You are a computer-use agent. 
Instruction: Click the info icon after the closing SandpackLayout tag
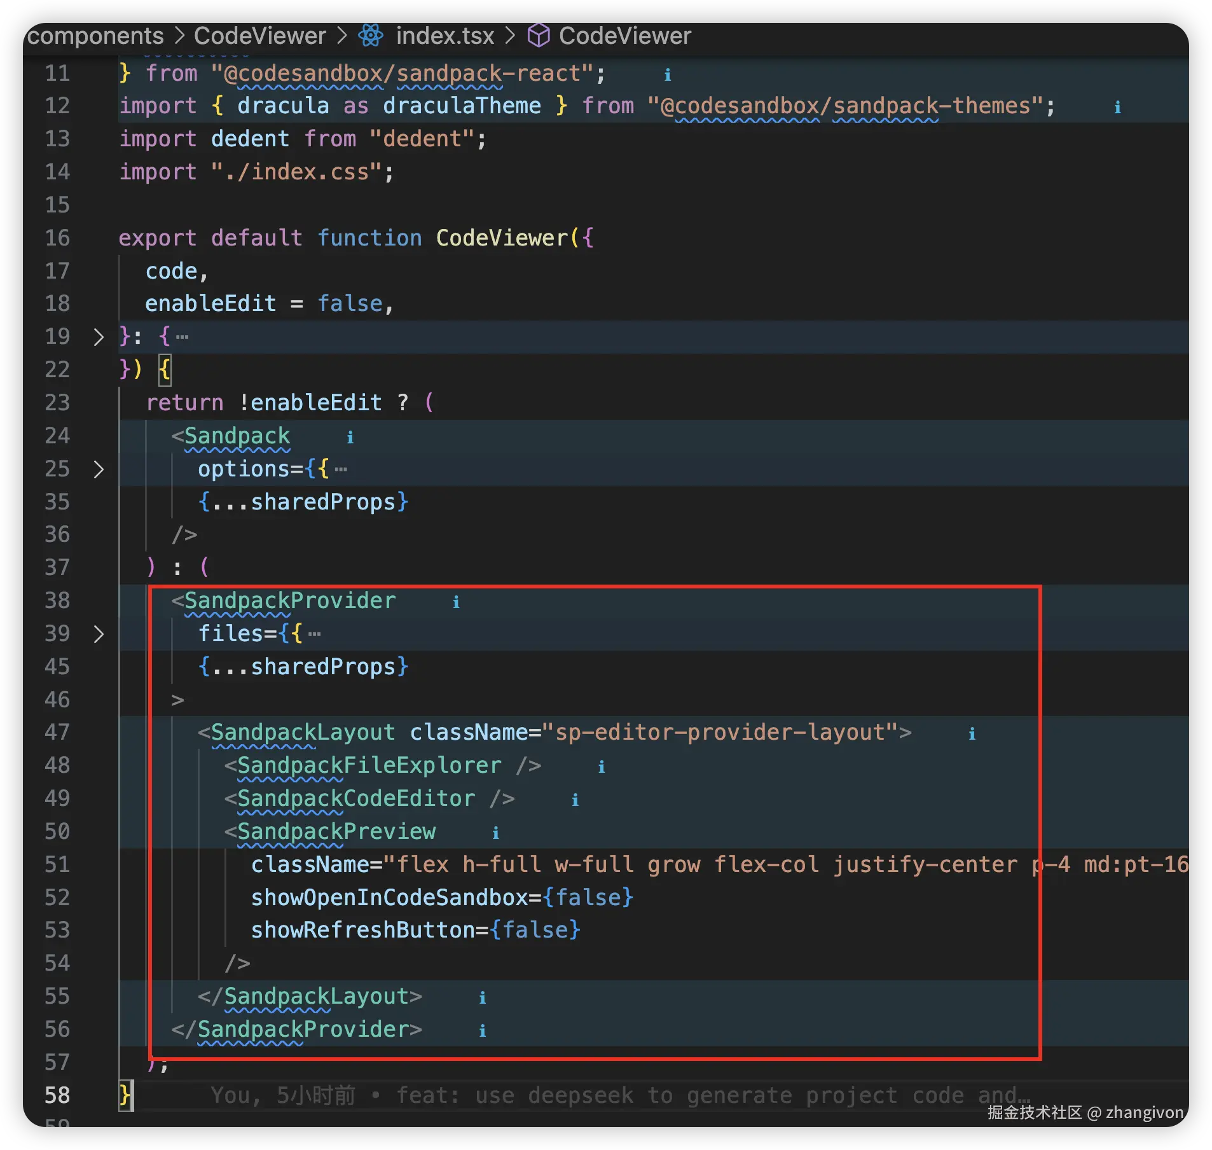pyautogui.click(x=482, y=998)
